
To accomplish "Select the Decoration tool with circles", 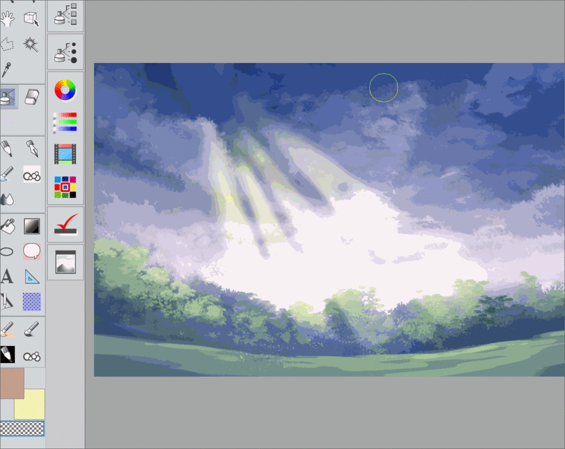I will tap(32, 174).
